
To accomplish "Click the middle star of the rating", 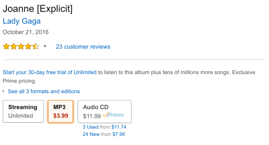I will [21, 47].
